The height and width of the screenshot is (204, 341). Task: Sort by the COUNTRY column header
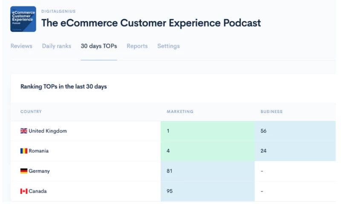(x=31, y=112)
